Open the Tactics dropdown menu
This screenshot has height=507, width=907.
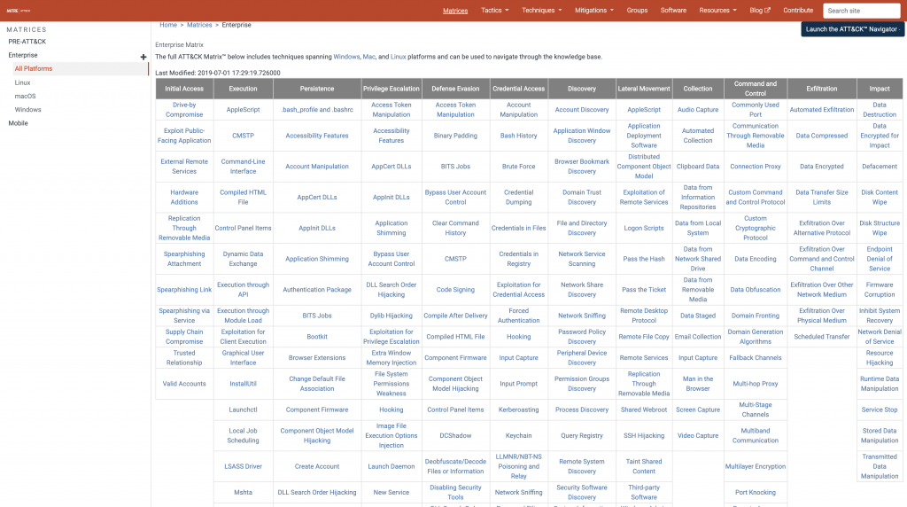(495, 11)
